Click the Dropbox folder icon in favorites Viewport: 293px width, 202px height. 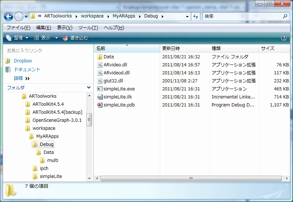(8, 61)
